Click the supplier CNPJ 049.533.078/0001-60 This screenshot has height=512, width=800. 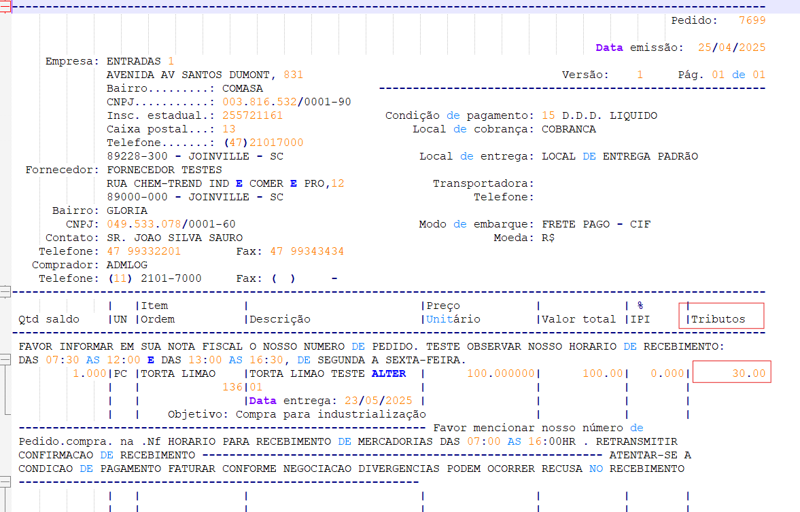tap(171, 224)
